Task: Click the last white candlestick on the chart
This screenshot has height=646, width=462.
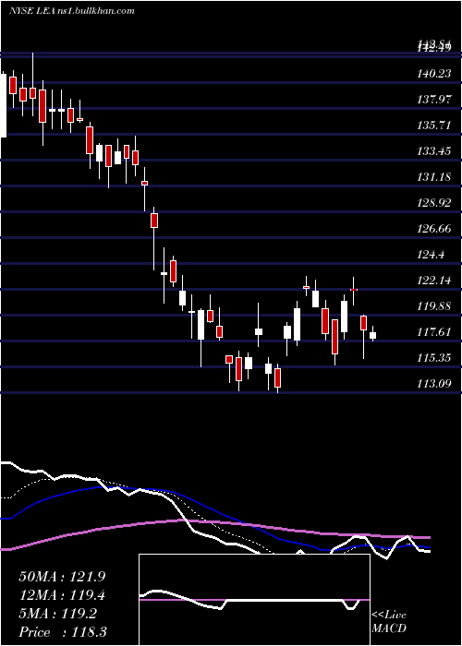Action: click(373, 335)
